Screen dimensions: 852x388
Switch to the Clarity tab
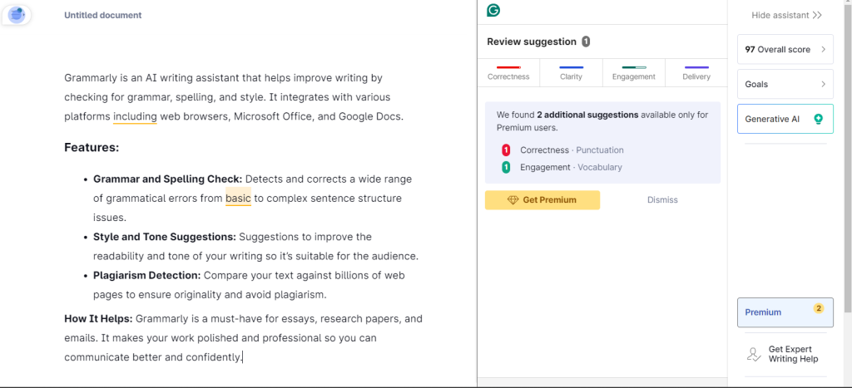click(x=571, y=73)
